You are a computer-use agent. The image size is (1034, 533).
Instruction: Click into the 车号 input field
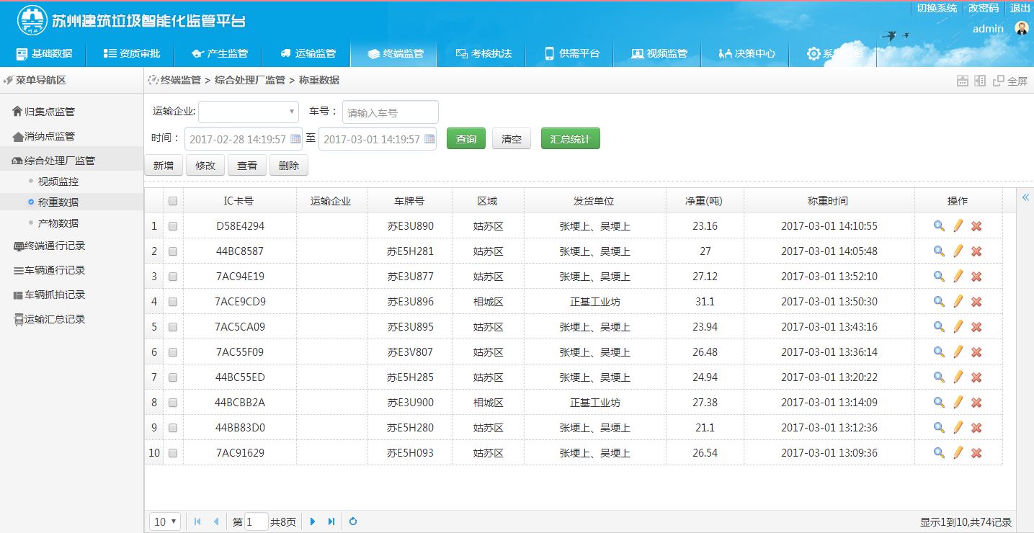coord(391,112)
